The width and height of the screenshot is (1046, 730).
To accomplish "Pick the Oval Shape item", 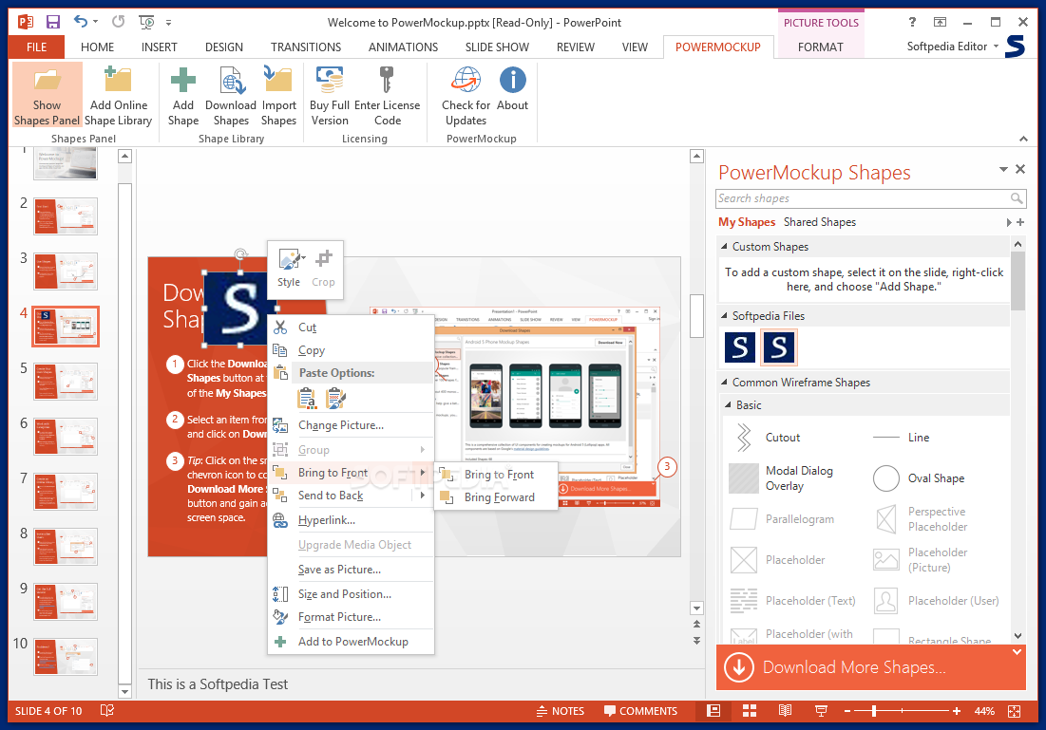I will tap(920, 478).
